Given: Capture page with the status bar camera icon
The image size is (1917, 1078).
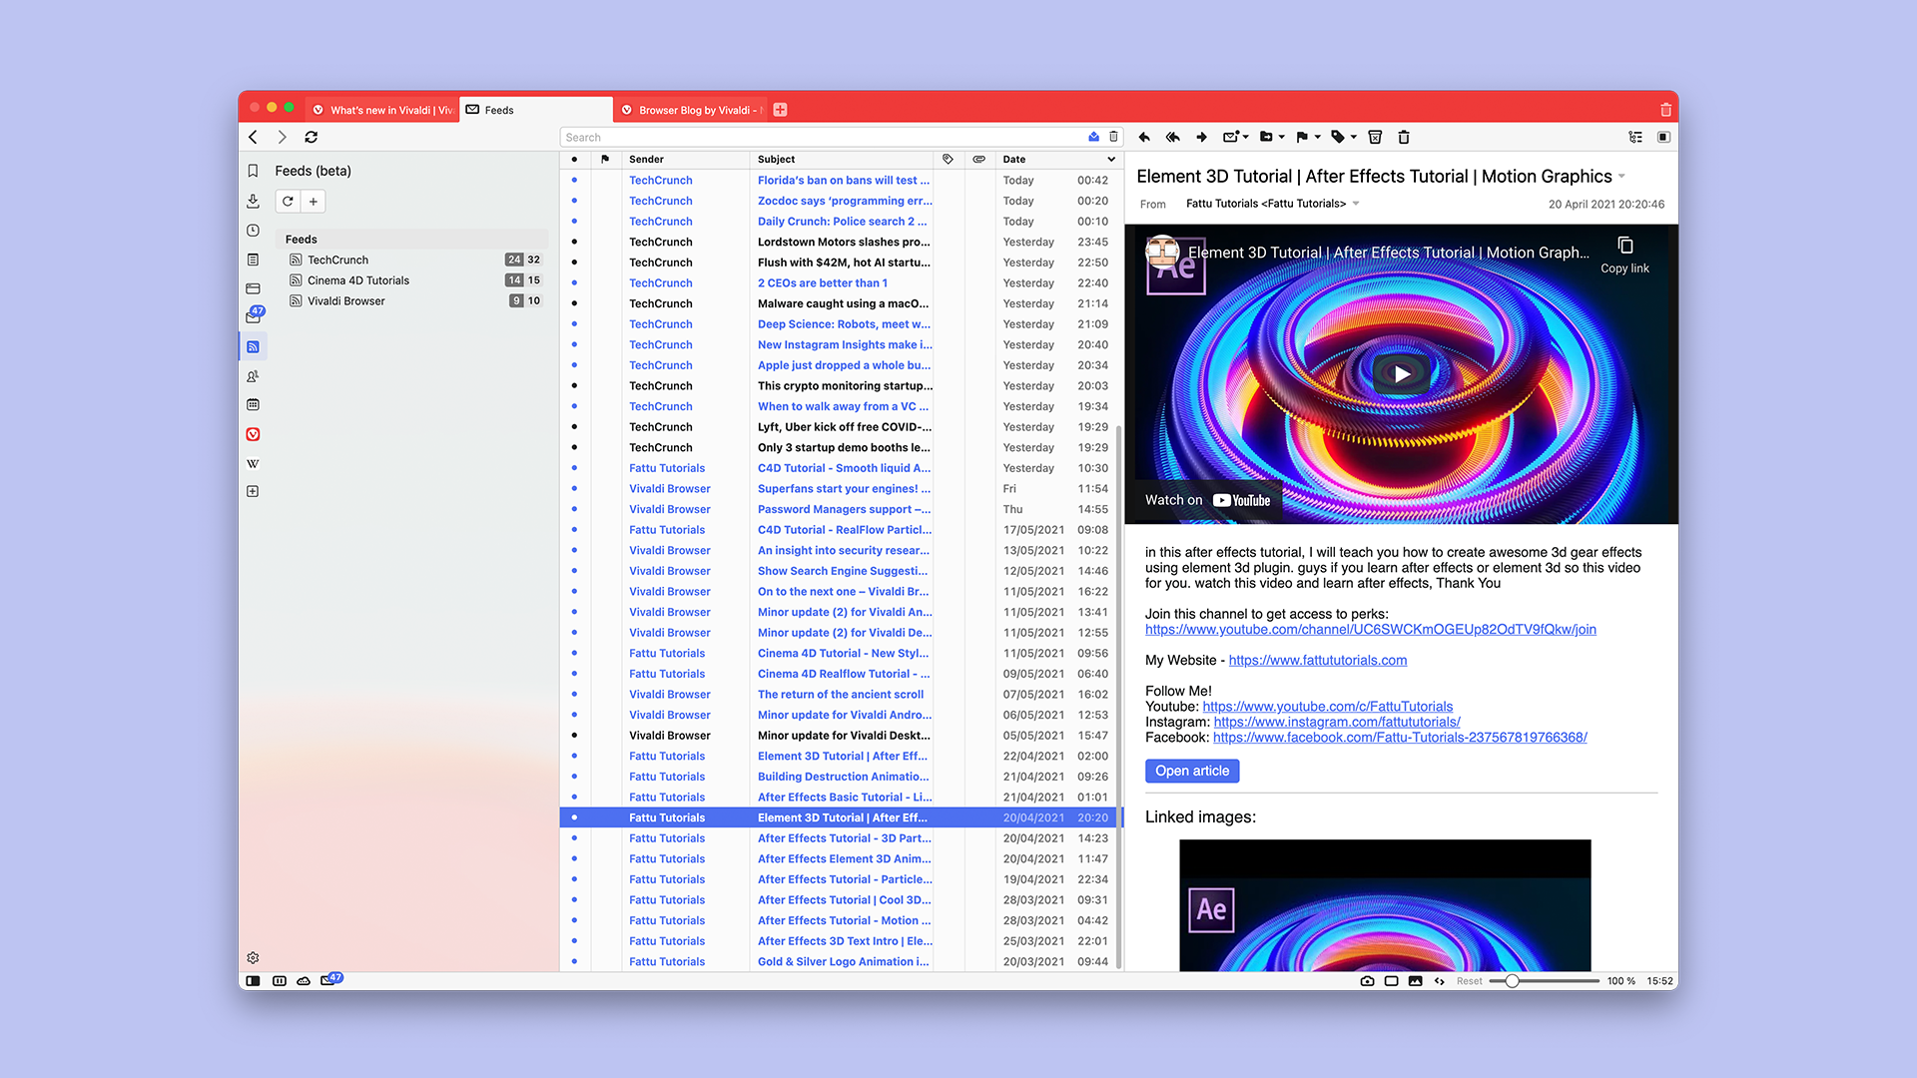Looking at the screenshot, I should point(1367,981).
